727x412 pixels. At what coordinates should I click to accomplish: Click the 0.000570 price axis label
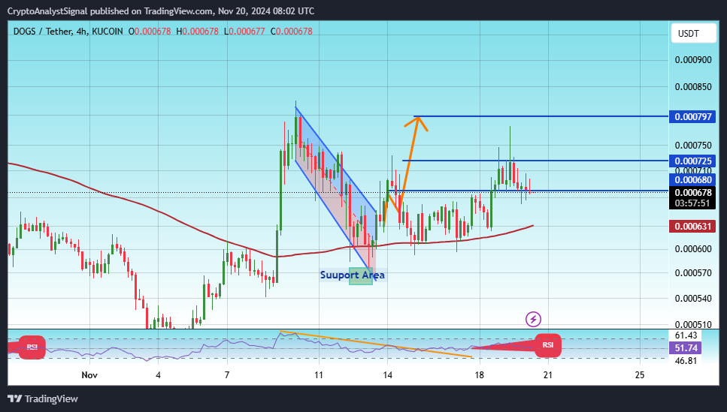(692, 273)
